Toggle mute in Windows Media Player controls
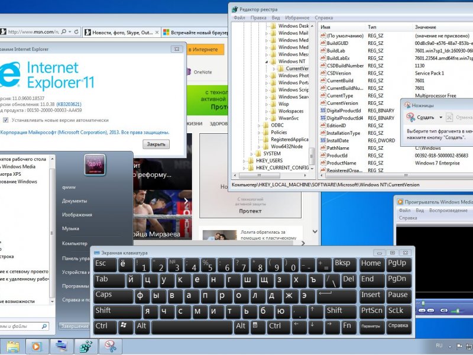Viewport: 473px width, 355px height. [444, 311]
